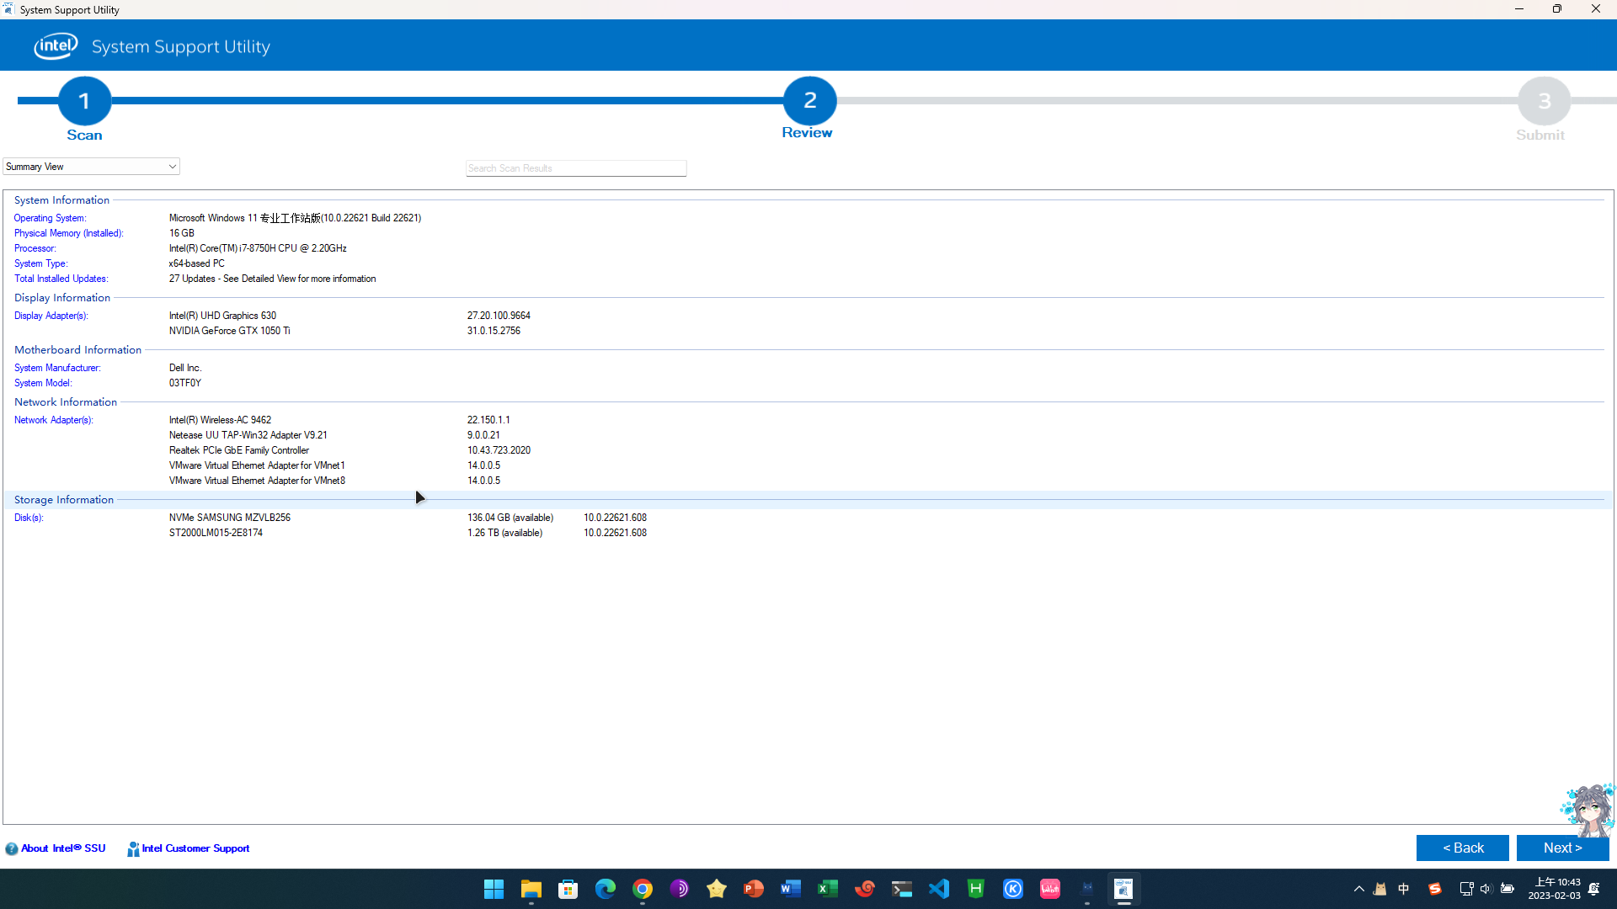Click the Storage Information section header
Screen dimensions: 1617x909
tap(64, 500)
